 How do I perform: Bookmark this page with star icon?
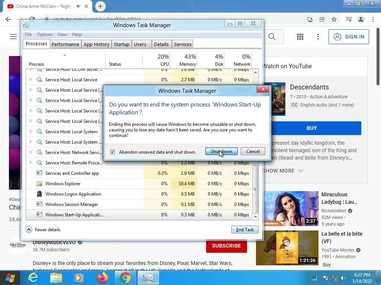334,19
